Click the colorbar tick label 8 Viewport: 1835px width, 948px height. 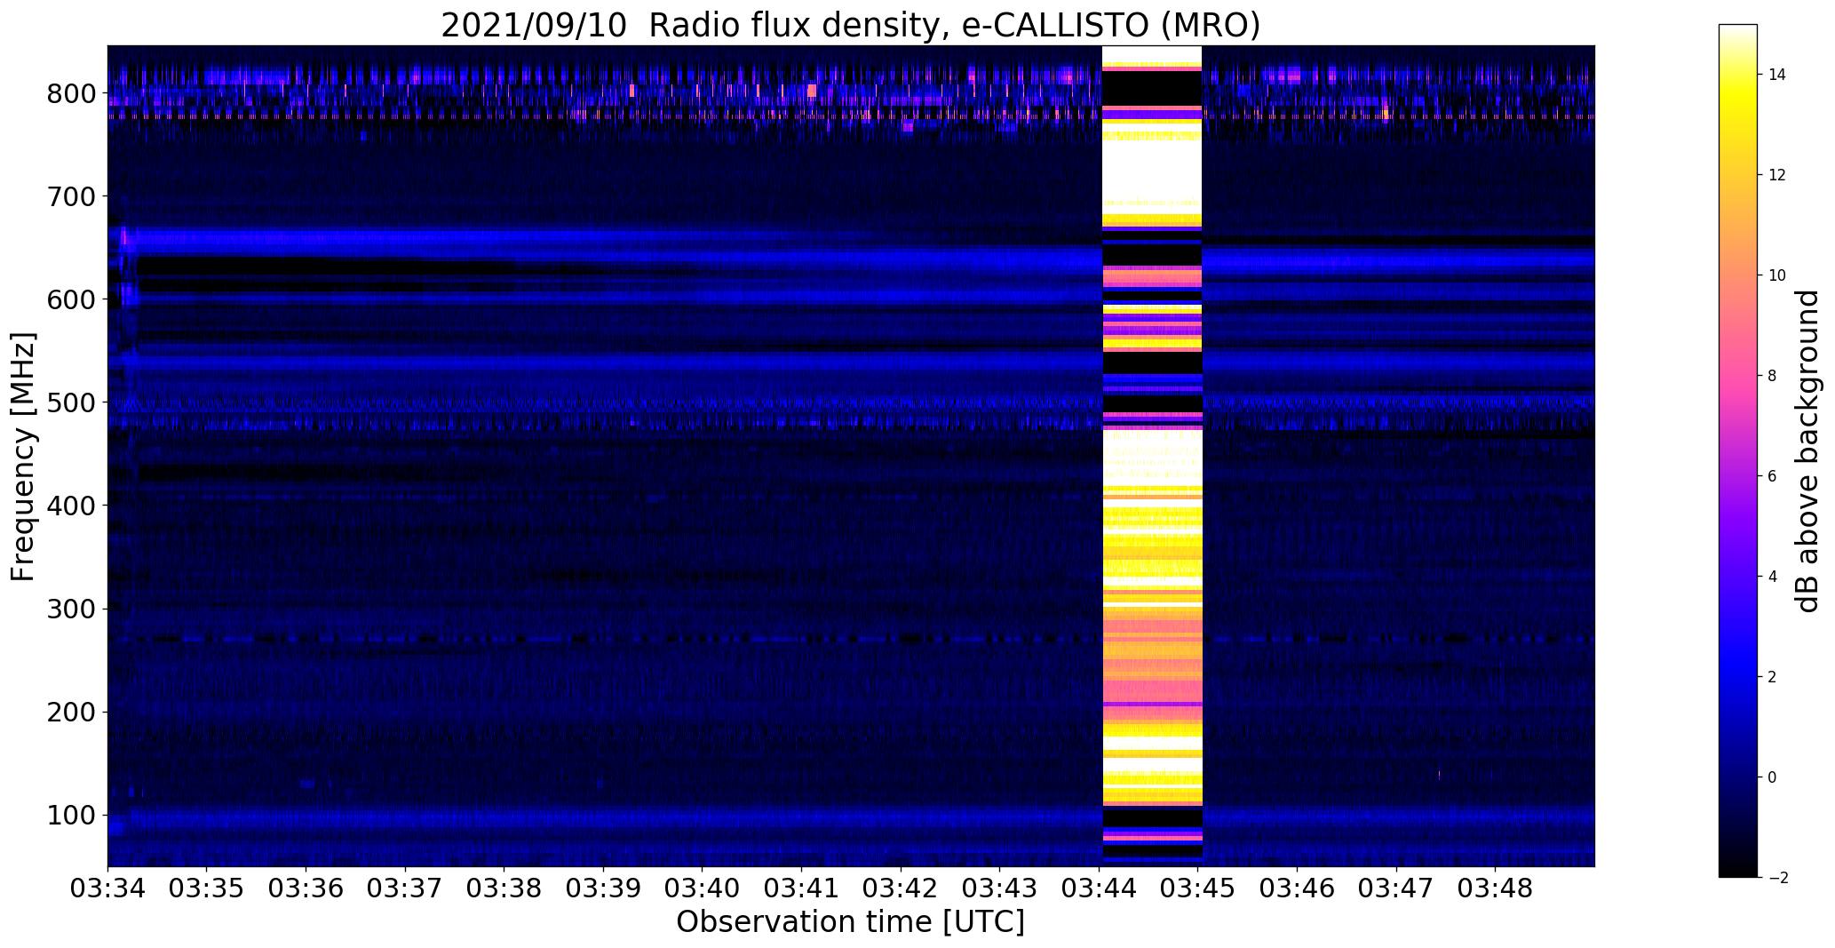(x=1772, y=376)
